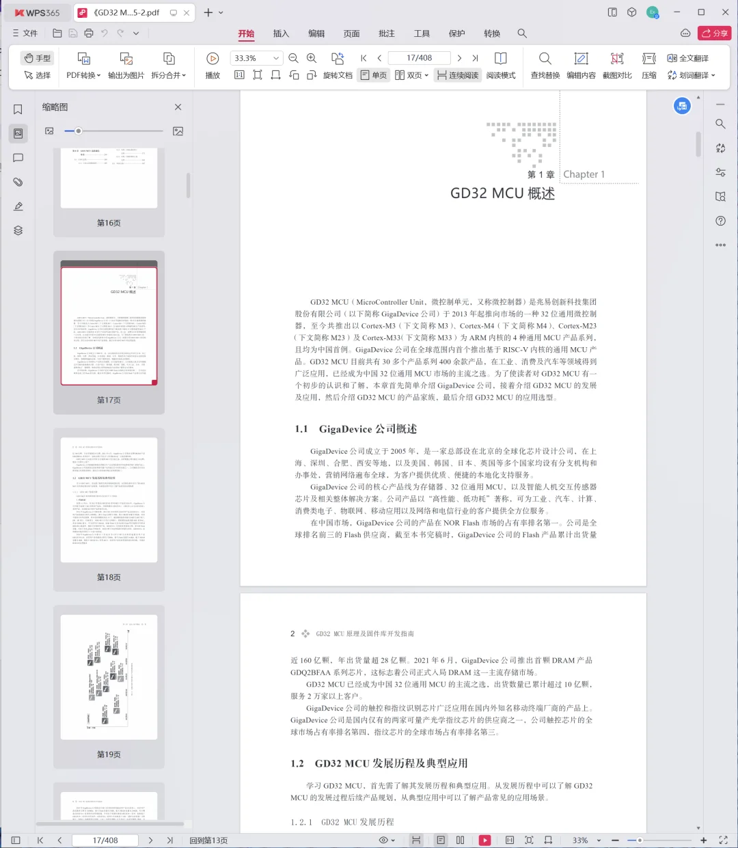Viewport: 738px width, 848px height.
Task: Click the 旋转文档 rotate document button
Action: 338,66
